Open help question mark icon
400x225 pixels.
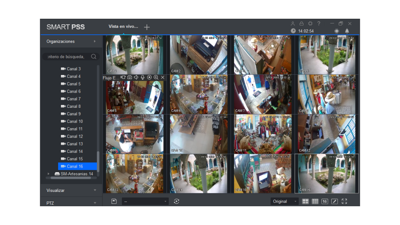[319, 23]
